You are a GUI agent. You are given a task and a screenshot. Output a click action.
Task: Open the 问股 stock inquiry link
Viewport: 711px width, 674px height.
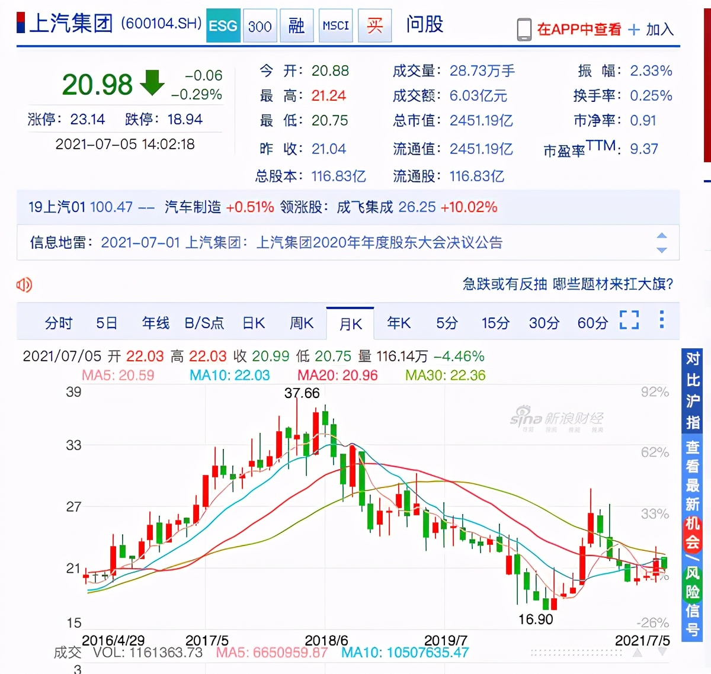point(424,24)
